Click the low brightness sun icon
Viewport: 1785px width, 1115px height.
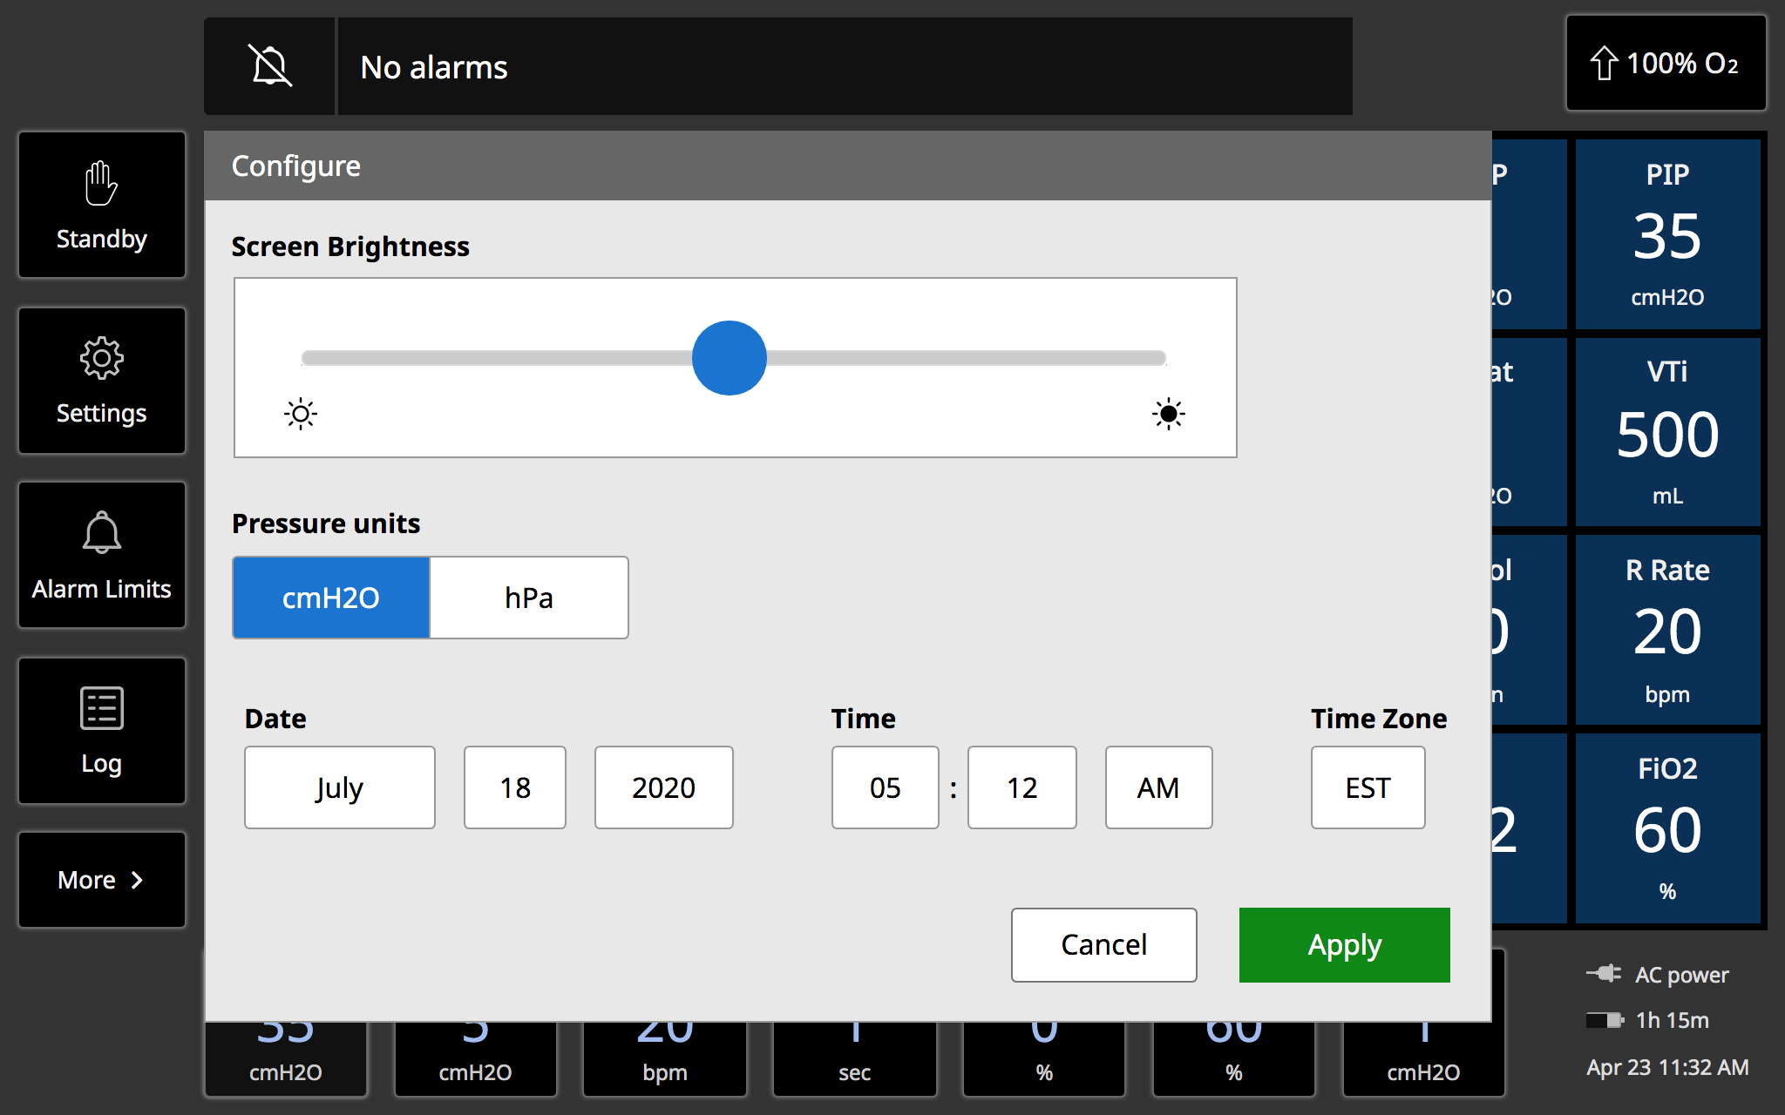[301, 414]
